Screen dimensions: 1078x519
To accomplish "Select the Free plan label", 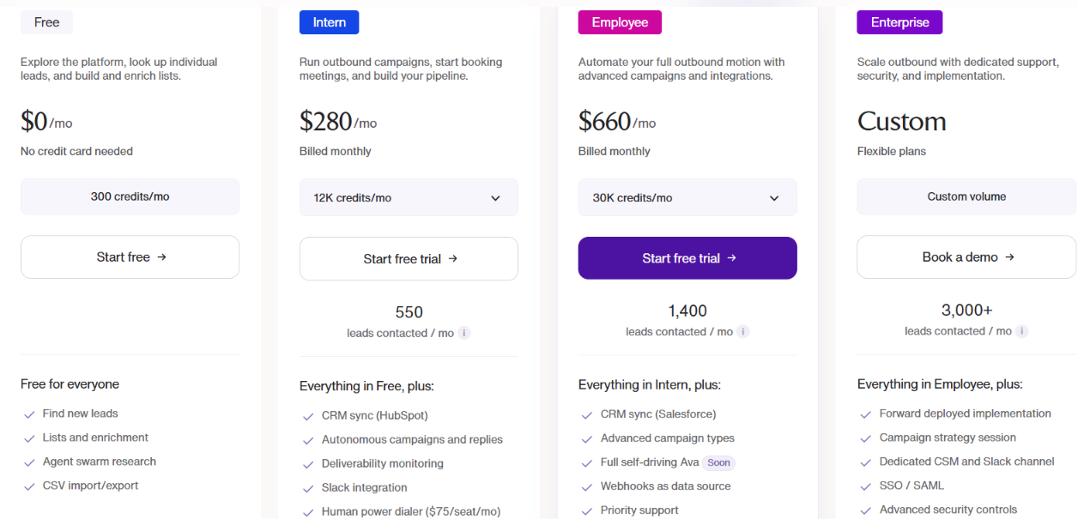I will point(46,22).
